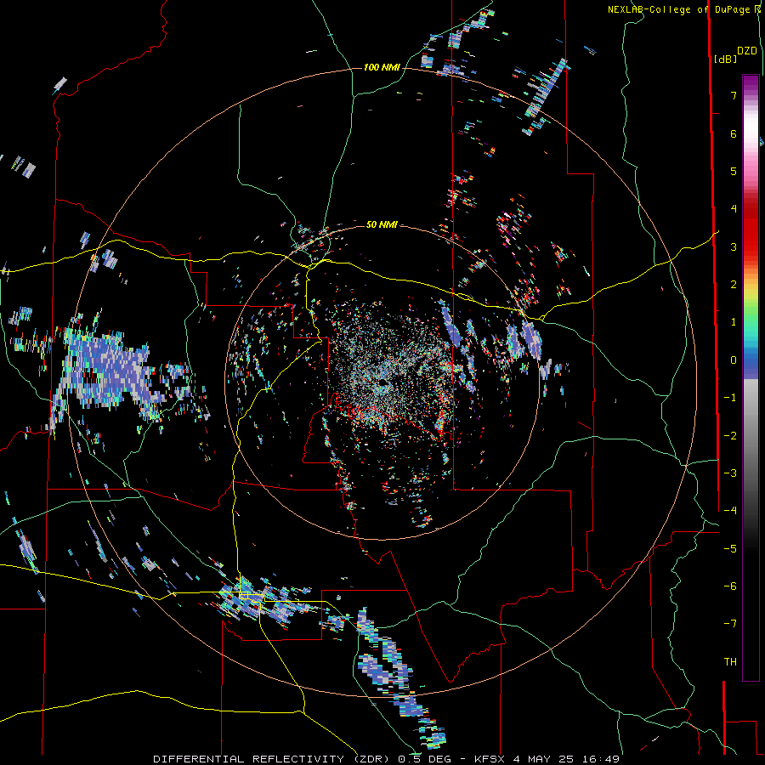Click the 3 value on the scale

tap(734, 246)
